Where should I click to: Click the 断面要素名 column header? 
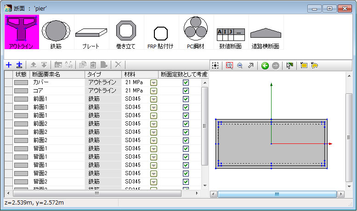click(56, 74)
